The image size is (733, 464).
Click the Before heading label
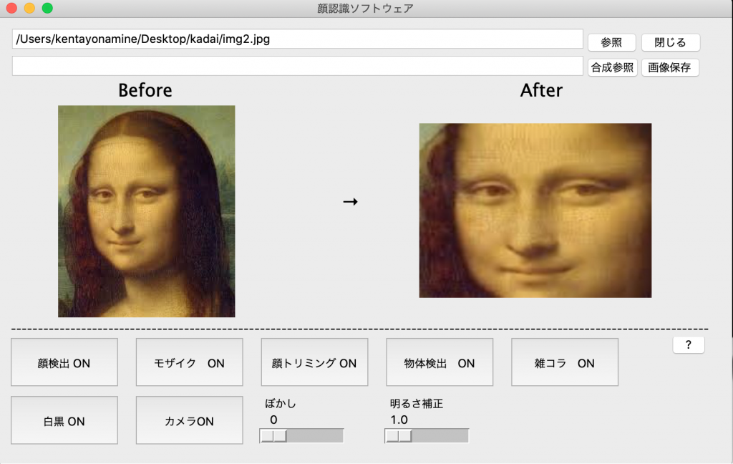tap(145, 90)
